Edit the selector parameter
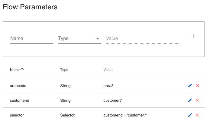207x124 pixels. (190, 115)
